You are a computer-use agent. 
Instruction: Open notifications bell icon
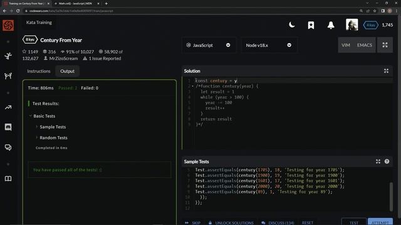331,25
